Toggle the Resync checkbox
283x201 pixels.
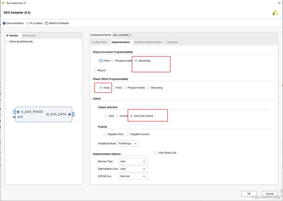pos(94,70)
